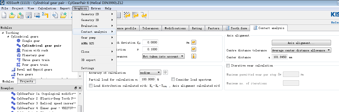The height and width of the screenshot is (112, 339).
Task: Switch to the Modifications tab
Action: (x=175, y=28)
